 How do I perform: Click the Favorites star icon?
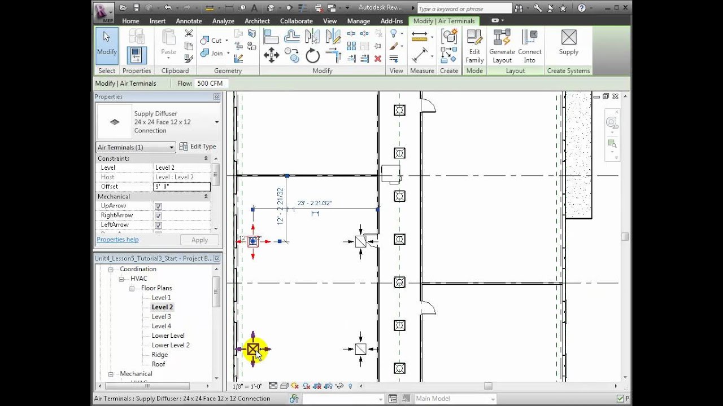[x=563, y=8]
